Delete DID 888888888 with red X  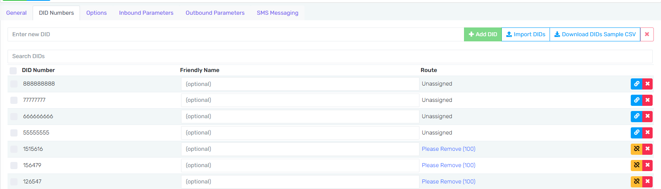[x=647, y=84]
